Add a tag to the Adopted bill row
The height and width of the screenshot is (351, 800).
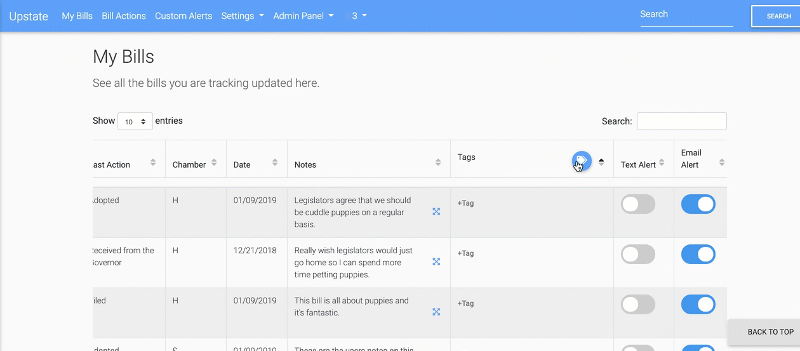tap(465, 203)
